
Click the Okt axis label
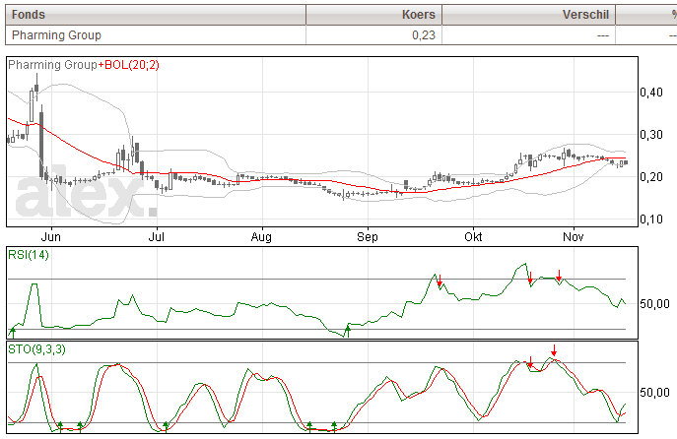(473, 237)
